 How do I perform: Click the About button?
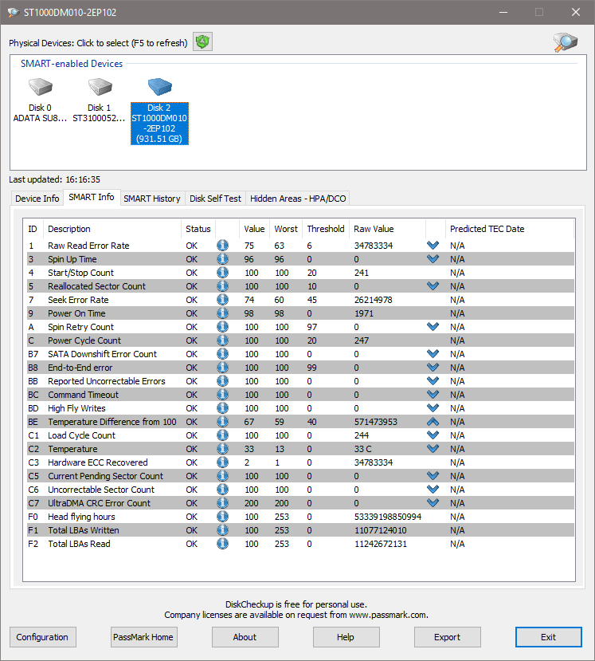[245, 637]
